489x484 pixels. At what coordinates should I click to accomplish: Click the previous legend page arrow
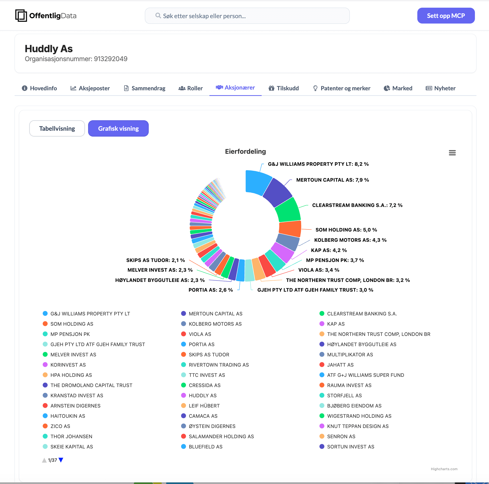click(x=44, y=460)
